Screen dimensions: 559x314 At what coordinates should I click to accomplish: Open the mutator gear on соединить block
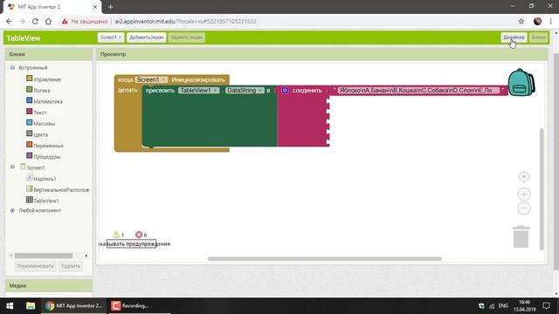tap(285, 91)
